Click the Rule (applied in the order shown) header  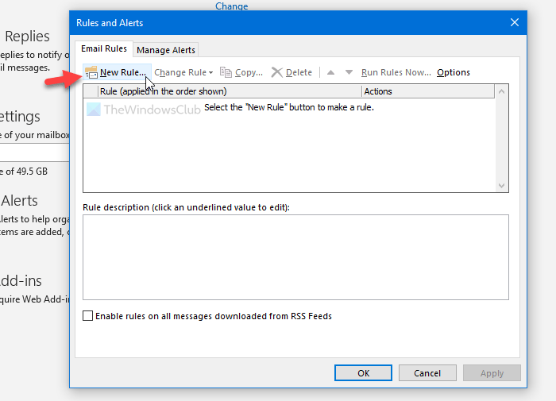230,91
